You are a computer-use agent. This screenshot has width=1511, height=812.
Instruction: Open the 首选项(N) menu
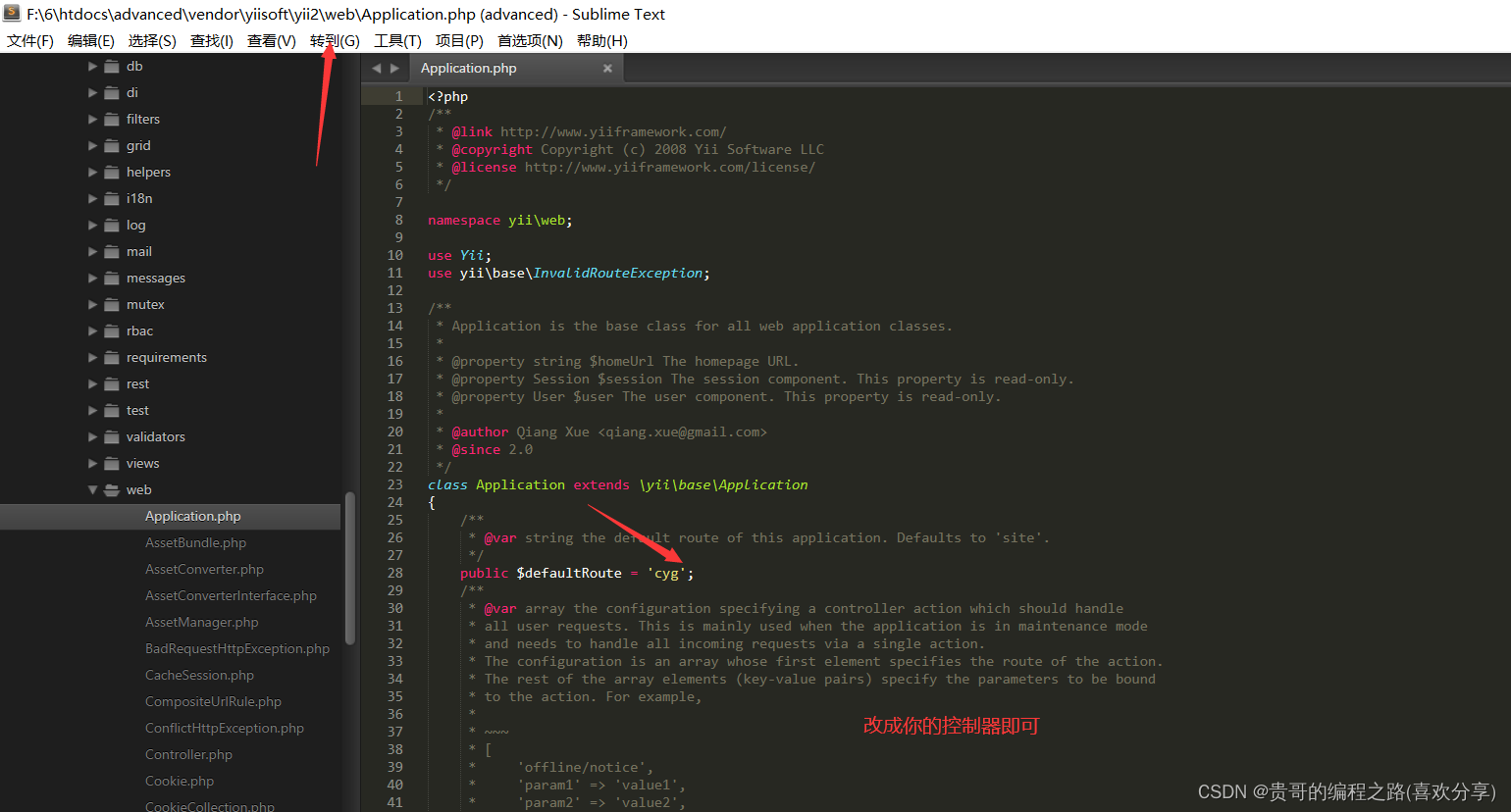530,40
